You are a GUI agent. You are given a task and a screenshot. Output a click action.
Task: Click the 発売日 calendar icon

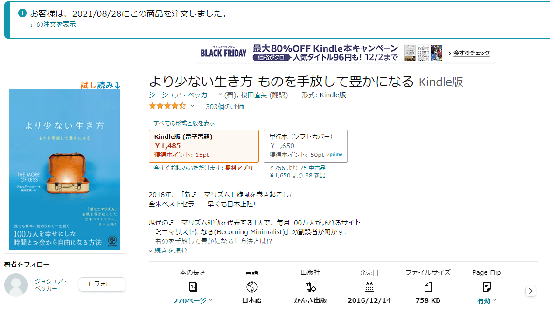tap(369, 287)
